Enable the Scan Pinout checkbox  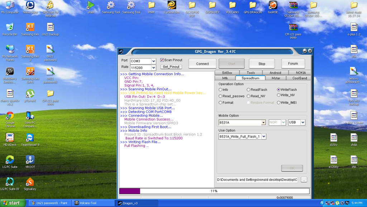pyautogui.click(x=162, y=60)
